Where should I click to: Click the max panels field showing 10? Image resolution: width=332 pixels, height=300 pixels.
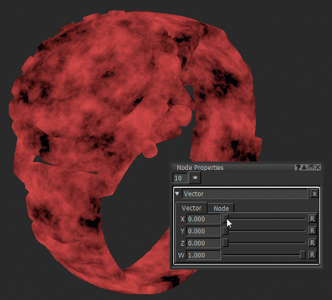(x=180, y=178)
